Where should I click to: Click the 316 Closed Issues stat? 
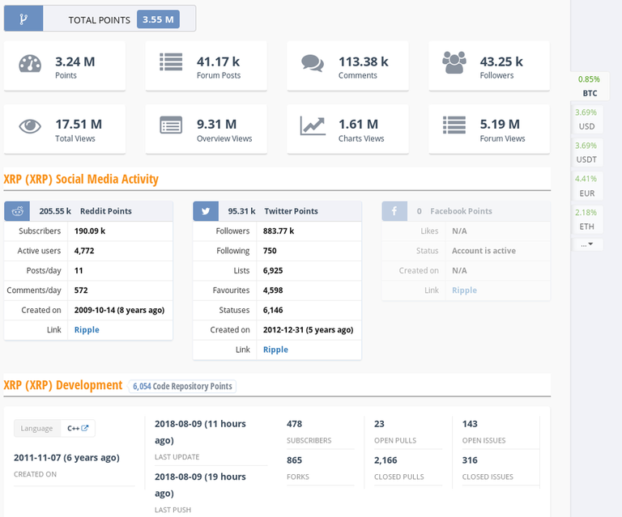click(470, 460)
